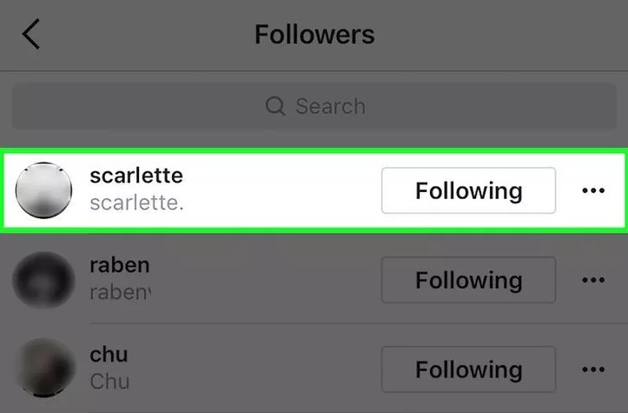The width and height of the screenshot is (628, 413).
Task: Toggle Following button next to chu
Action: [468, 370]
